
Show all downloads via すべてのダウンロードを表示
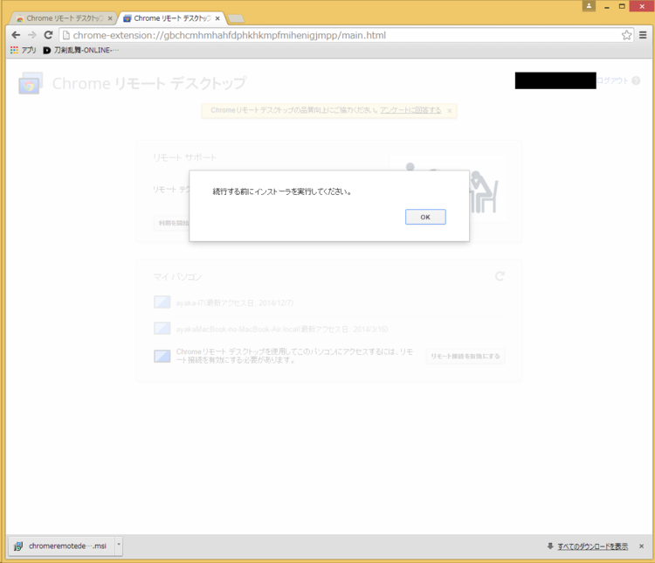click(x=592, y=546)
